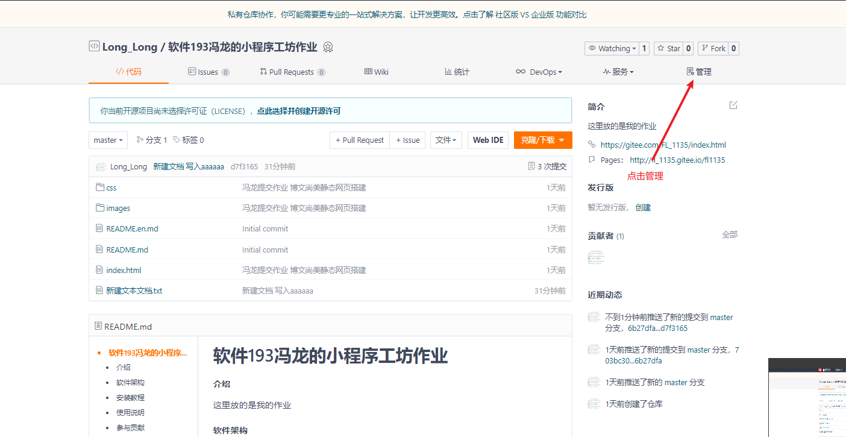Image resolution: width=846 pixels, height=437 pixels.
Task: Click the index.html file icon
Action: [x=100, y=270]
